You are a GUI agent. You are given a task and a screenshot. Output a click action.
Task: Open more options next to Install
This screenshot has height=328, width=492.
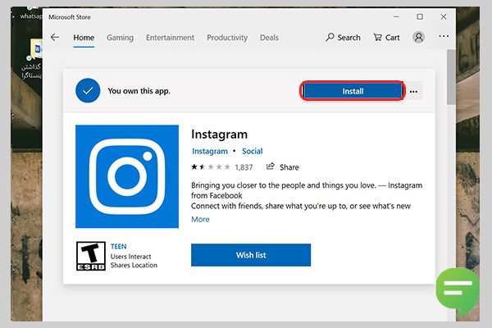click(x=413, y=91)
